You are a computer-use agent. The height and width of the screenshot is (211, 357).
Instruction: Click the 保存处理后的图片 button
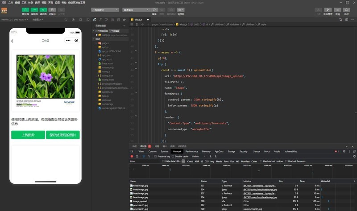62,135
